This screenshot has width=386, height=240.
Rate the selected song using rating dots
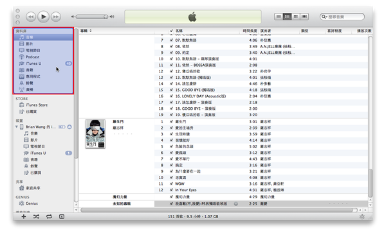click(338, 203)
